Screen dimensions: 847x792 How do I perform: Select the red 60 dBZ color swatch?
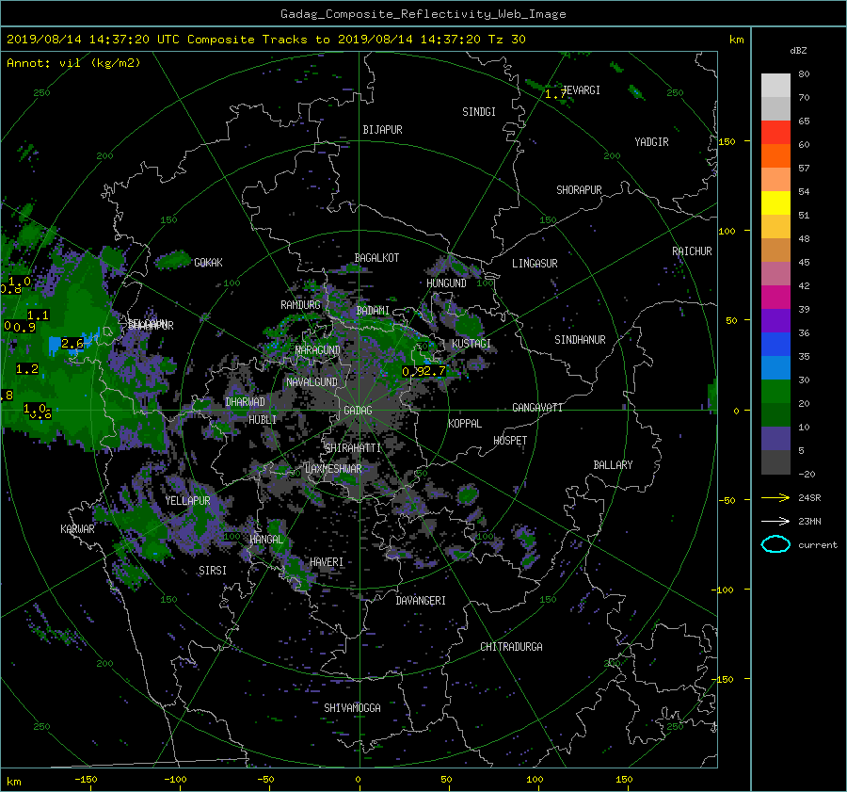775,132
